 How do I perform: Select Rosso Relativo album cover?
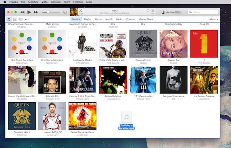113,80
